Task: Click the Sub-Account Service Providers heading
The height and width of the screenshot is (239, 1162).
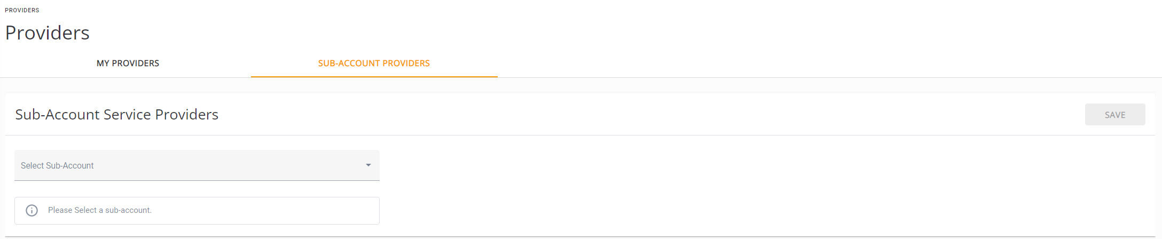Action: tap(116, 115)
